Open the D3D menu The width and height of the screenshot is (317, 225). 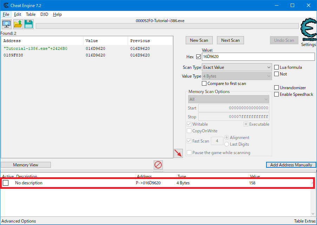click(44, 14)
